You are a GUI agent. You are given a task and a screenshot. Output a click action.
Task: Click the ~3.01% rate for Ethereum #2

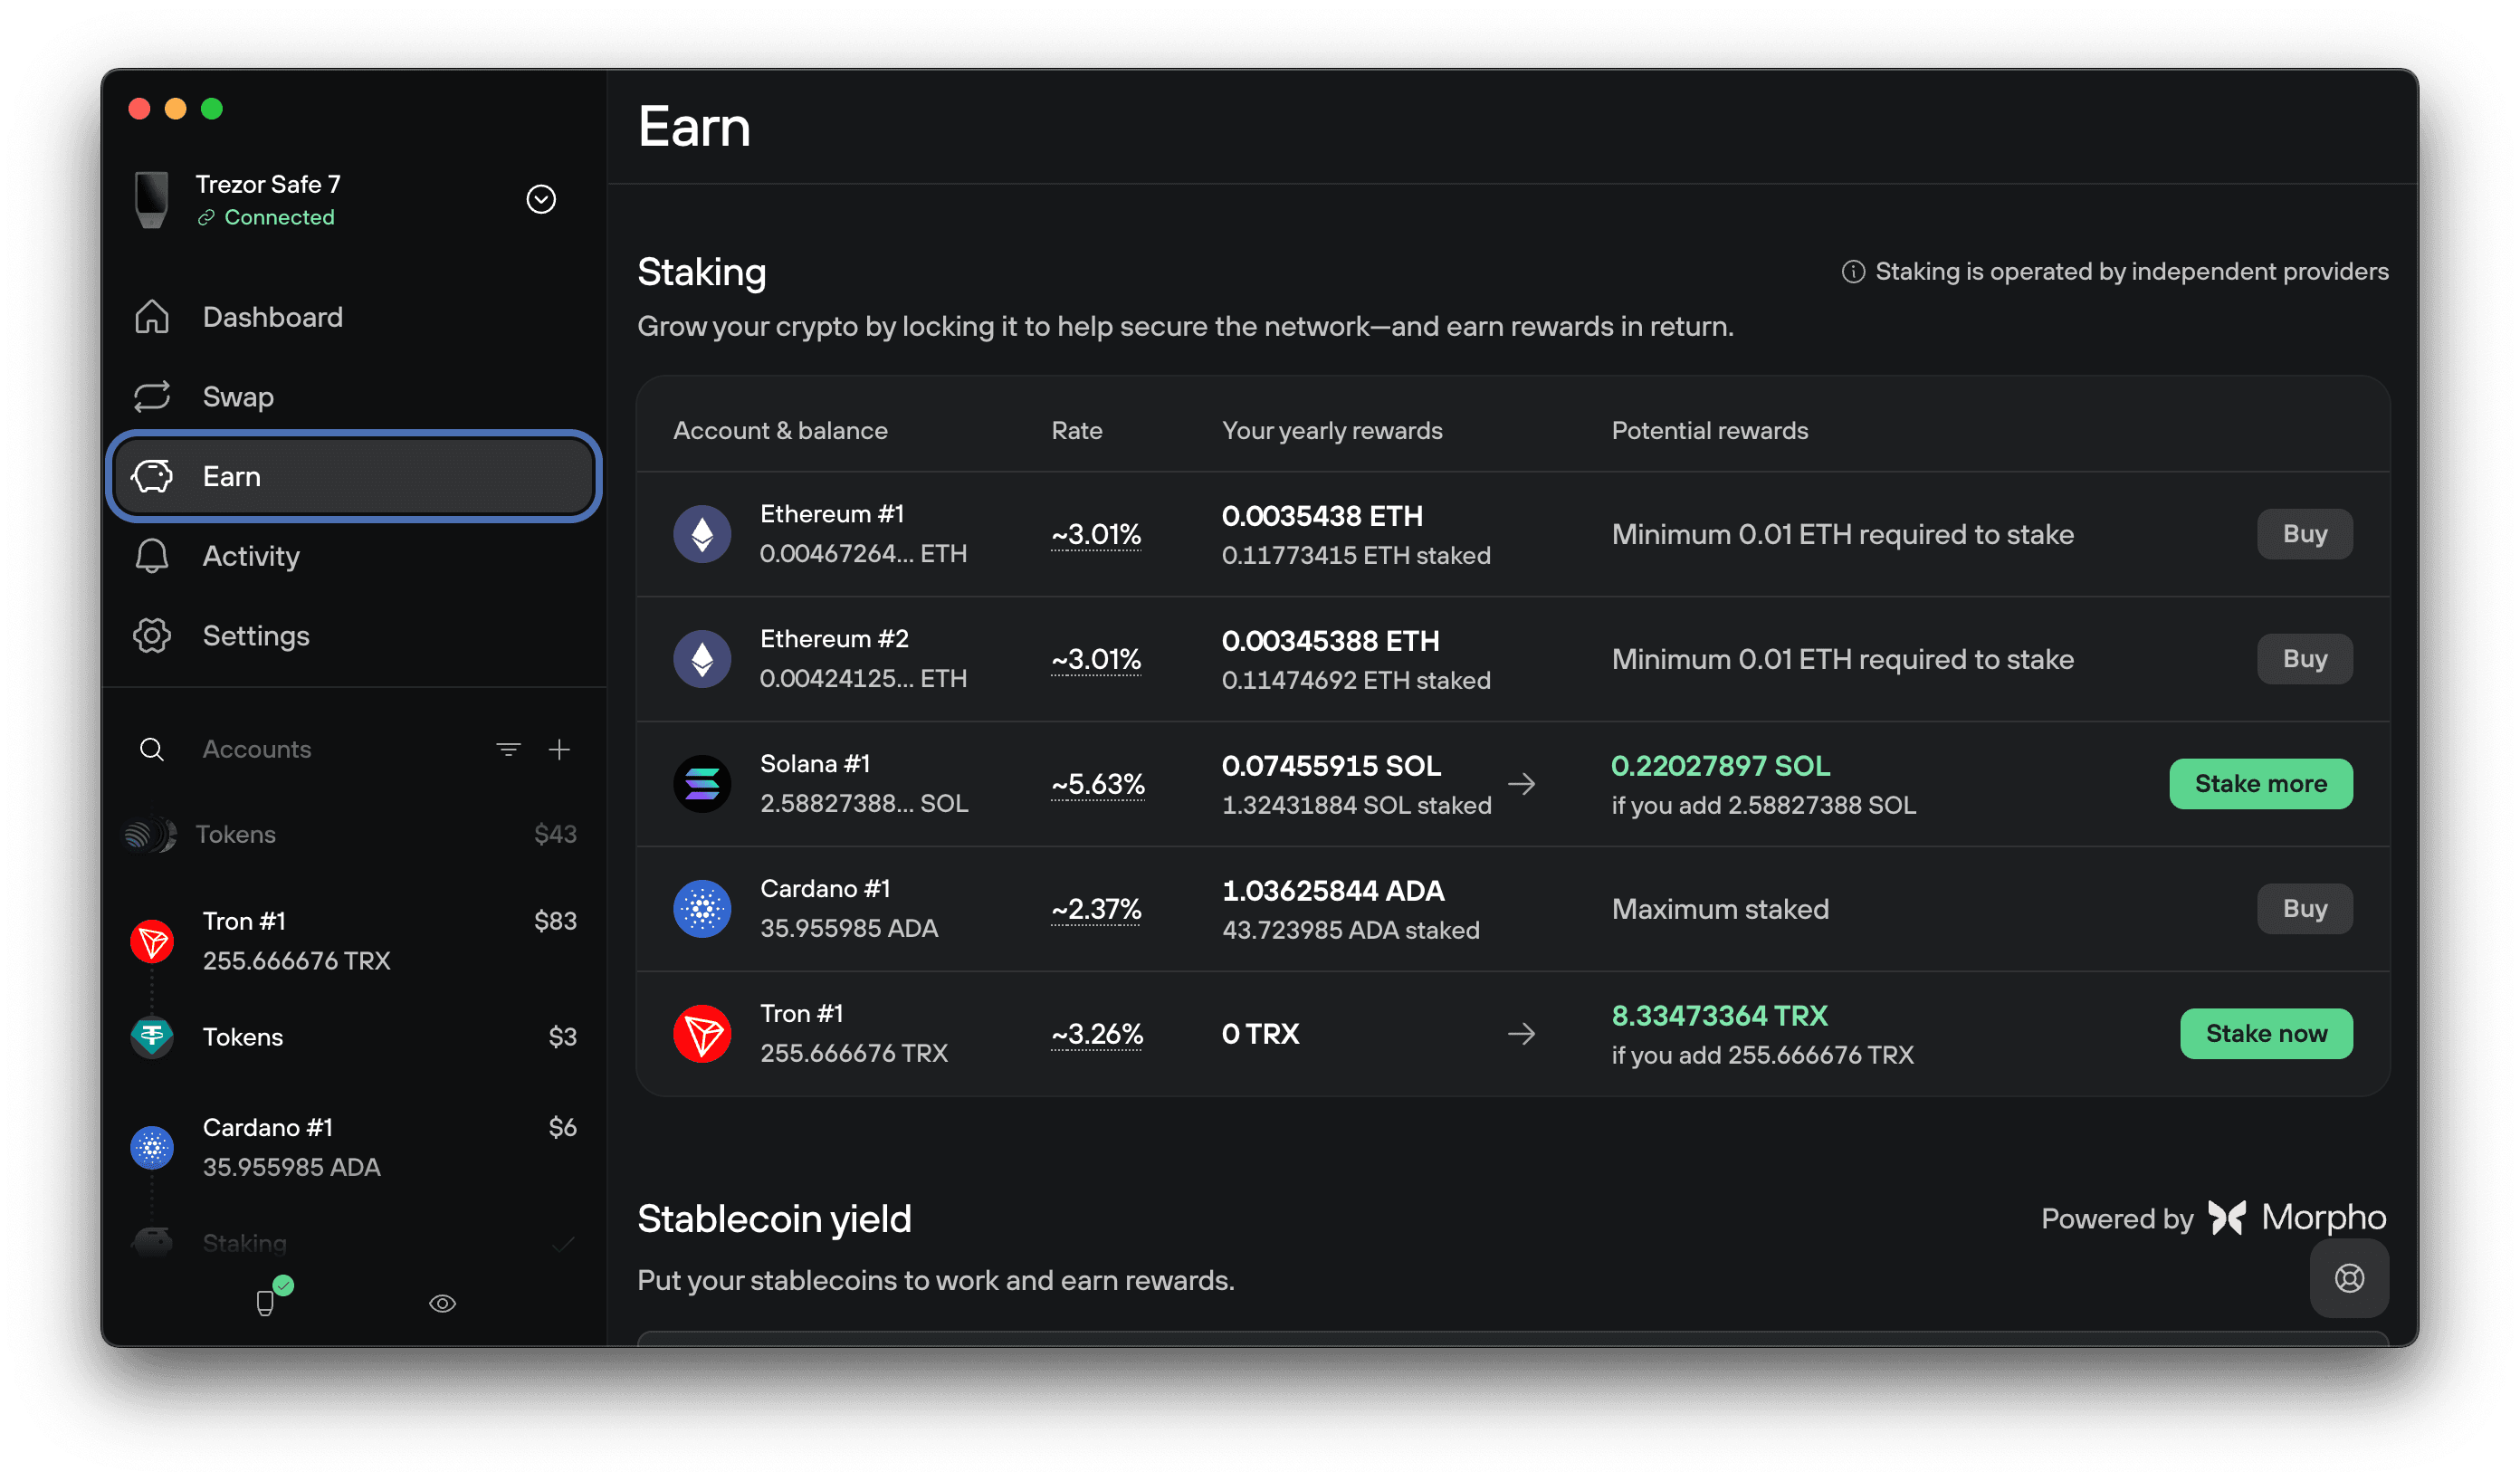(x=1096, y=660)
